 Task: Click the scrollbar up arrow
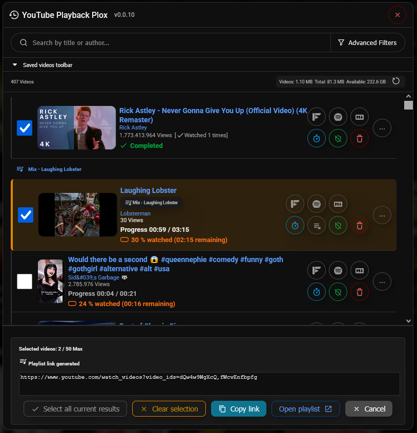coord(408,96)
